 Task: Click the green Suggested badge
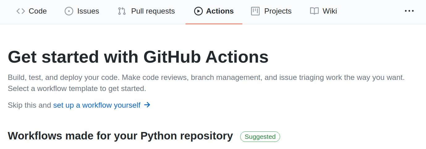260,137
